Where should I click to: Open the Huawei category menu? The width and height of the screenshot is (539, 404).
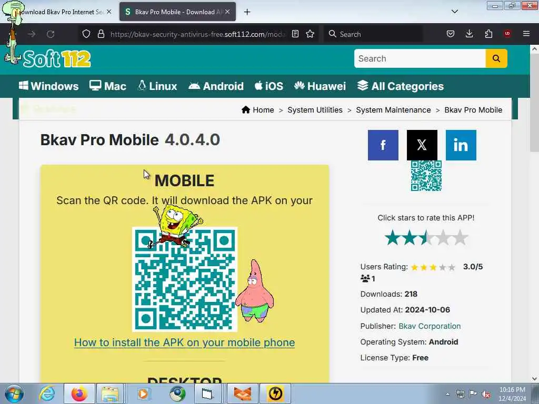click(320, 86)
